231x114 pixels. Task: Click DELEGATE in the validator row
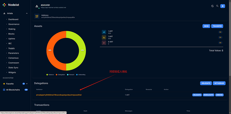point(197,95)
